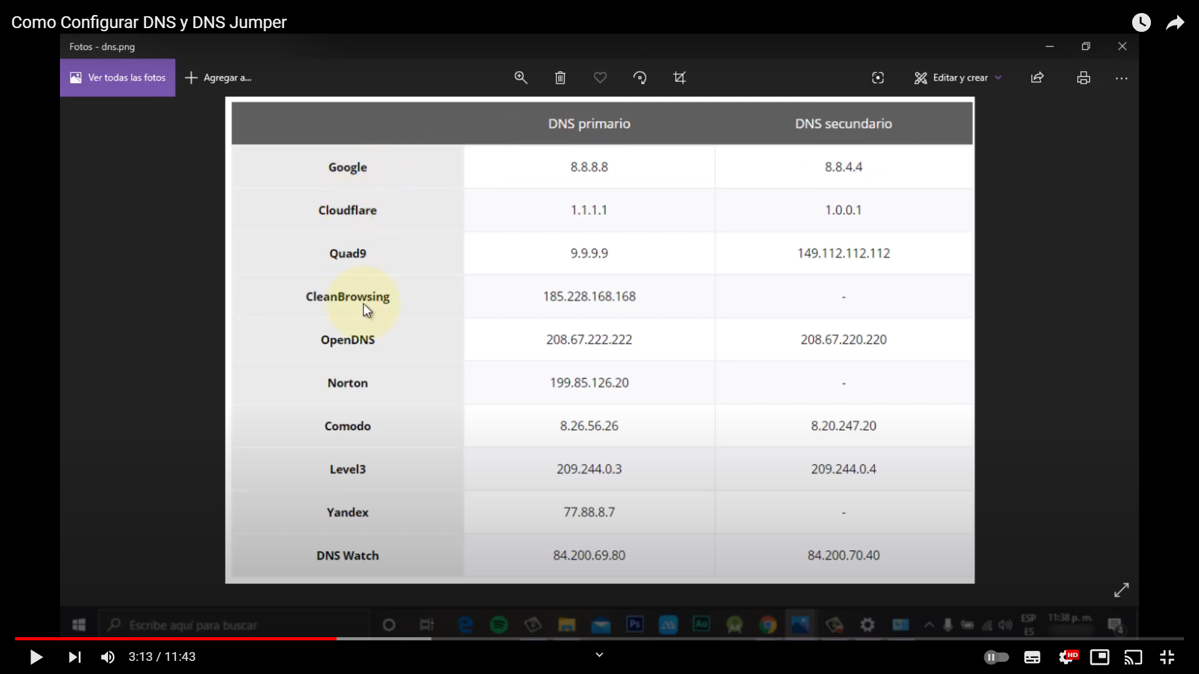This screenshot has width=1199, height=674.
Task: Click the trash delete icon
Action: pos(560,77)
